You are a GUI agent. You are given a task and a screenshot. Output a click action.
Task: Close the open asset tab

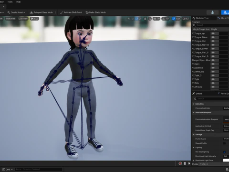click(x=3, y=7)
